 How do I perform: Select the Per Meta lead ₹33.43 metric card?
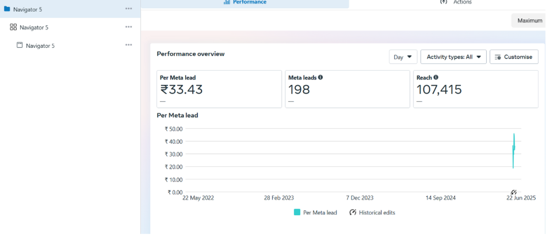(x=219, y=89)
